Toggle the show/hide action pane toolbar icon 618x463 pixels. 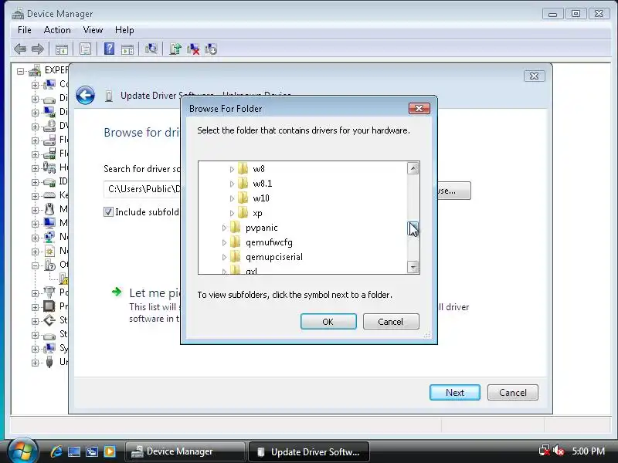127,49
